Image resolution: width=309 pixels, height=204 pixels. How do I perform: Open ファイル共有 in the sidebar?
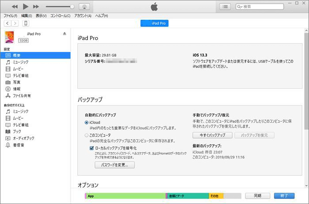tap(22, 95)
